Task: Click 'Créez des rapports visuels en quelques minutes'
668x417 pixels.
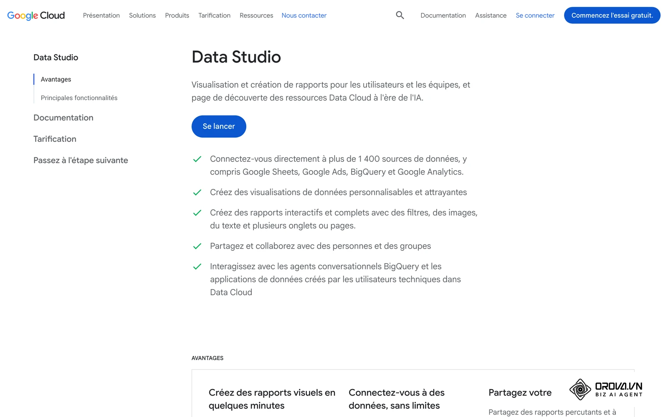Action: (x=272, y=399)
